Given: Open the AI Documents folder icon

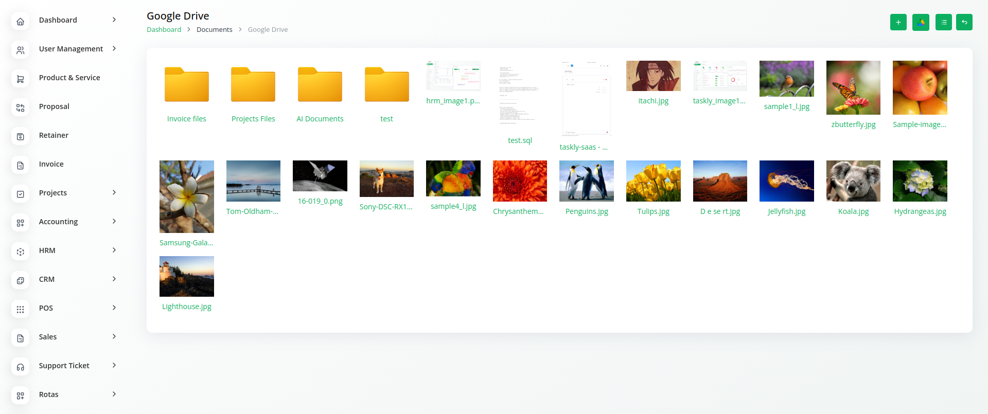Looking at the screenshot, I should coord(320,85).
